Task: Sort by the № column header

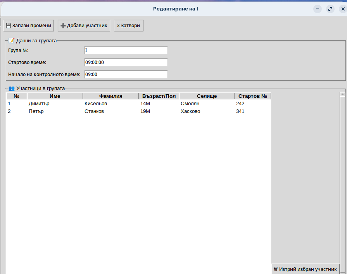Action: click(x=16, y=96)
